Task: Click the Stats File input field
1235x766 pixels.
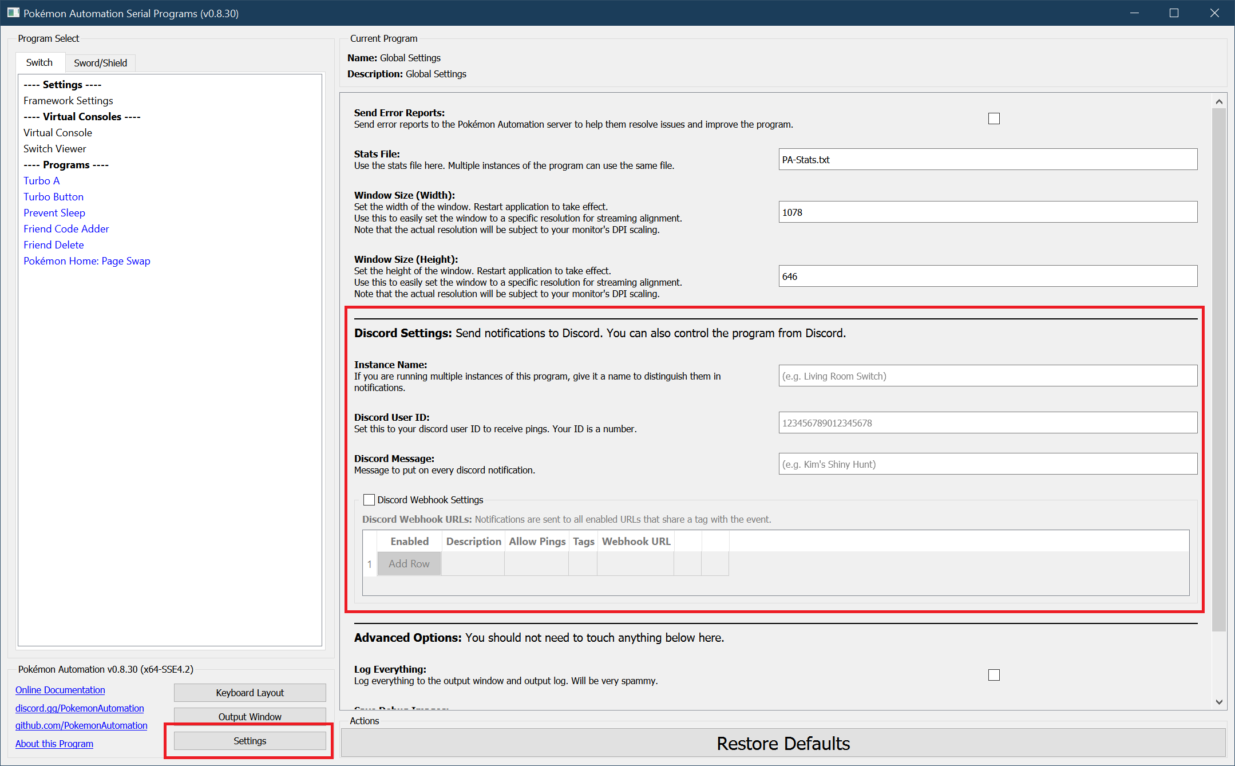Action: tap(987, 160)
